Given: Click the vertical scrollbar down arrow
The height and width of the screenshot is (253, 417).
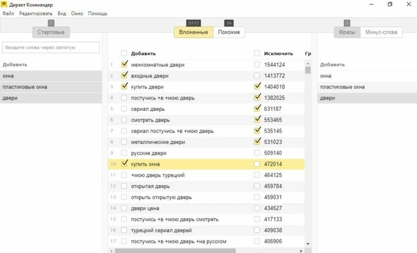Looking at the screenshot, I should tap(308, 244).
